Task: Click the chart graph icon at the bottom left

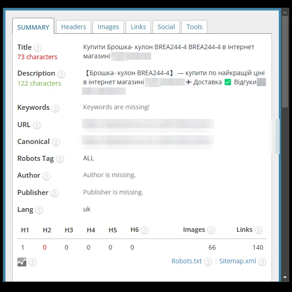Action: click(x=22, y=262)
